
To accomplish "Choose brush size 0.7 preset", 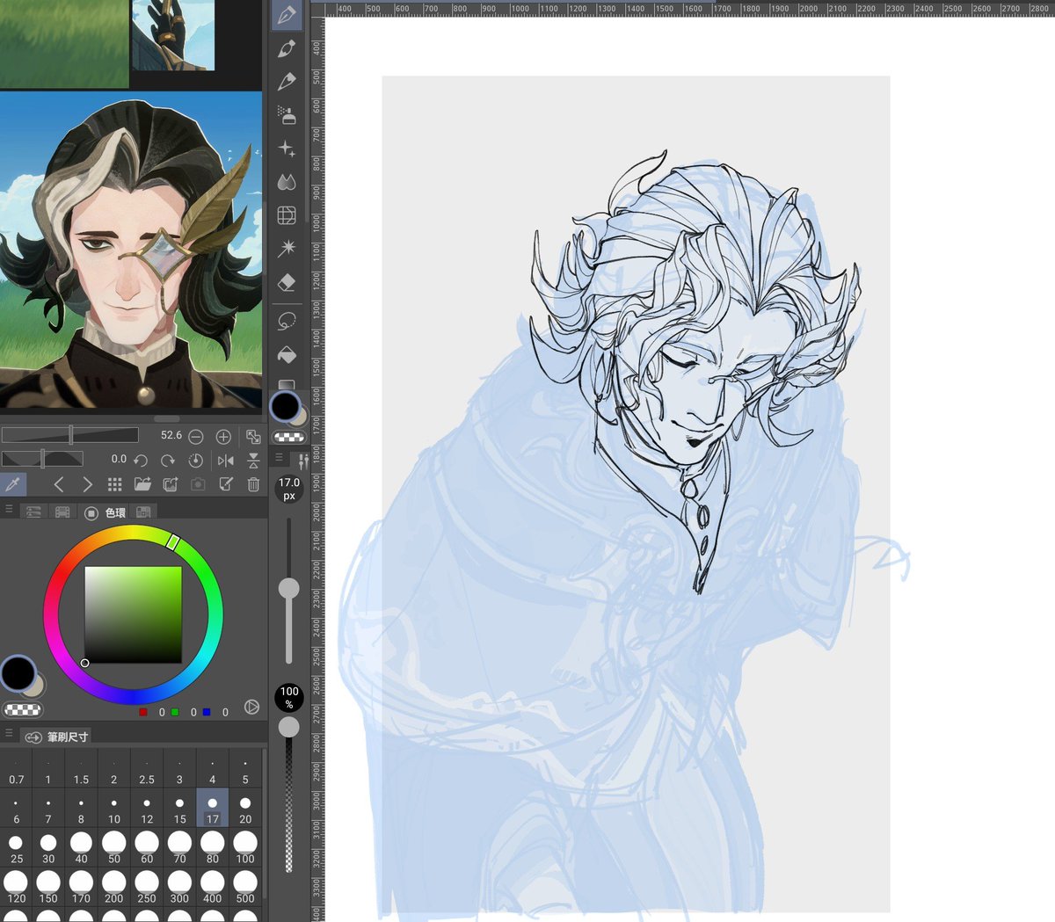I will pyautogui.click(x=17, y=768).
